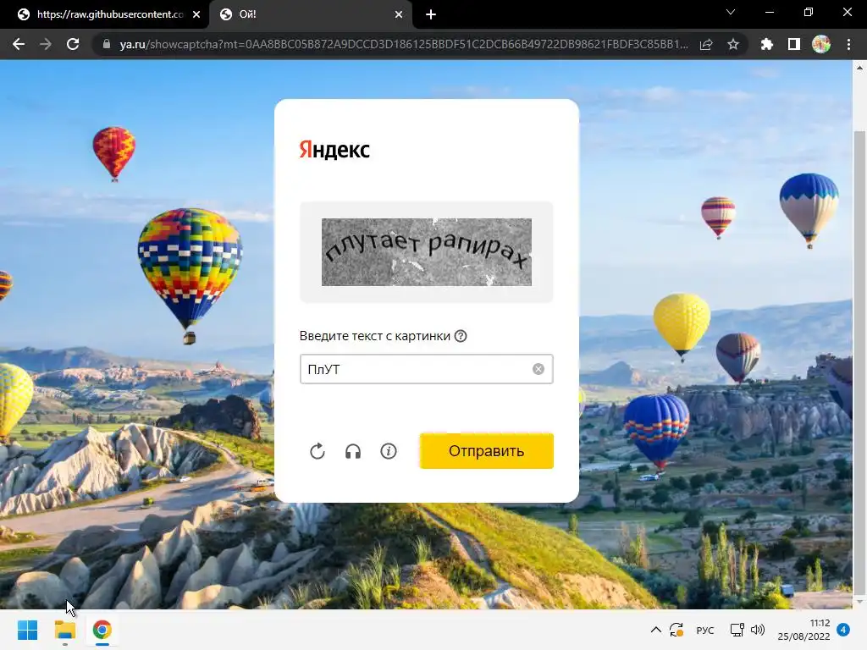Click Chrome icon in taskbar
This screenshot has width=867, height=650.
102,630
